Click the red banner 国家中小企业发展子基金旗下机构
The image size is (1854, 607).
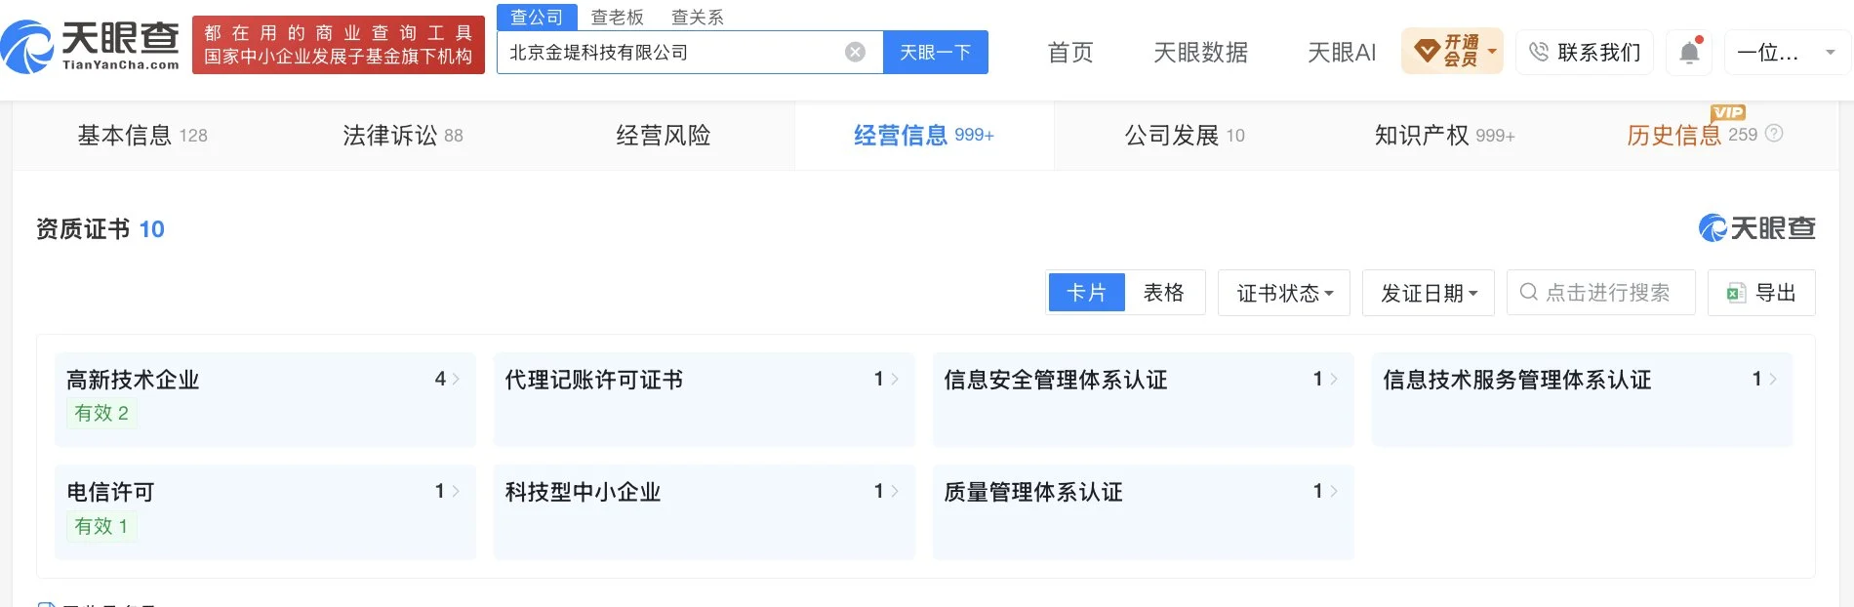tap(339, 57)
